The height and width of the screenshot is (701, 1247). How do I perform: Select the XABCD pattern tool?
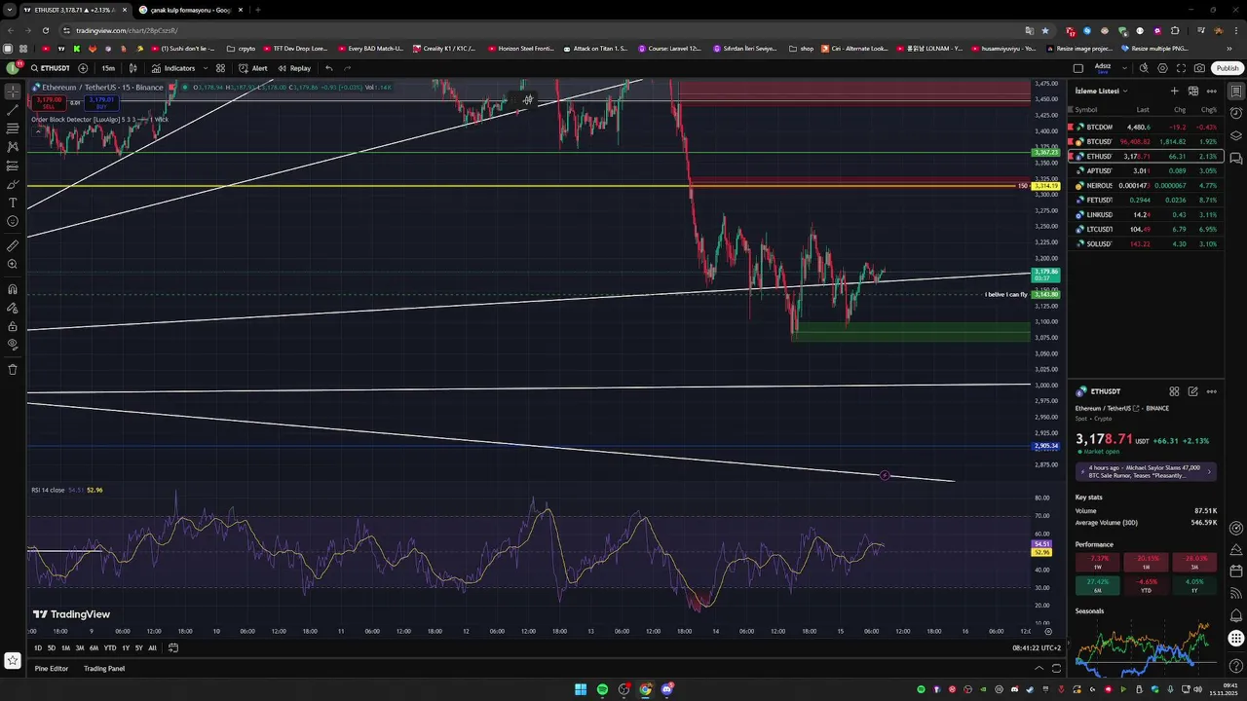[x=13, y=146]
